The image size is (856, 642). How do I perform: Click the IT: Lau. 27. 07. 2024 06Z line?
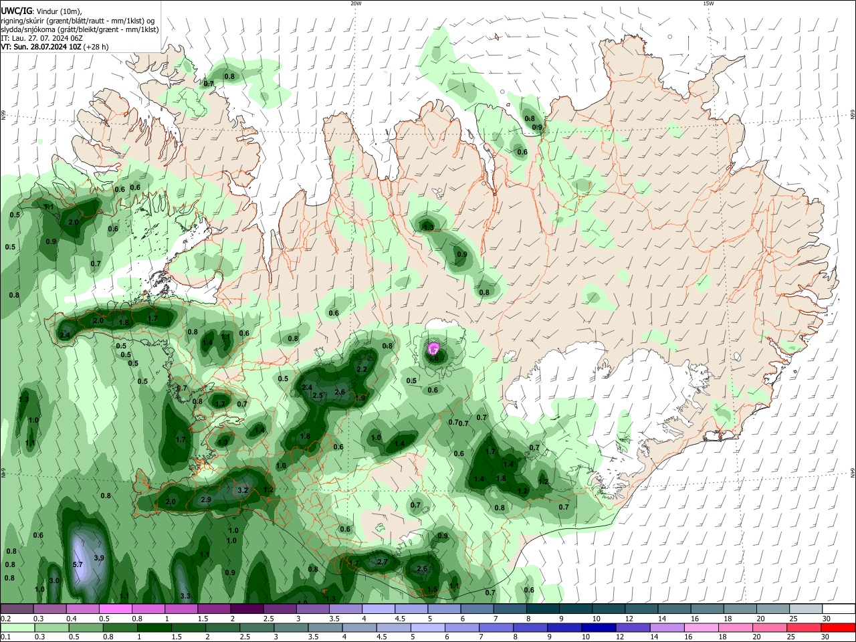coord(41,38)
